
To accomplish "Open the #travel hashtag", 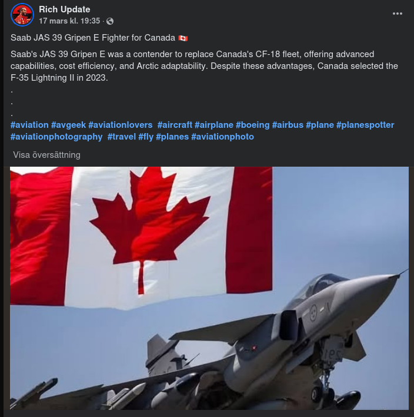I will [122, 137].
